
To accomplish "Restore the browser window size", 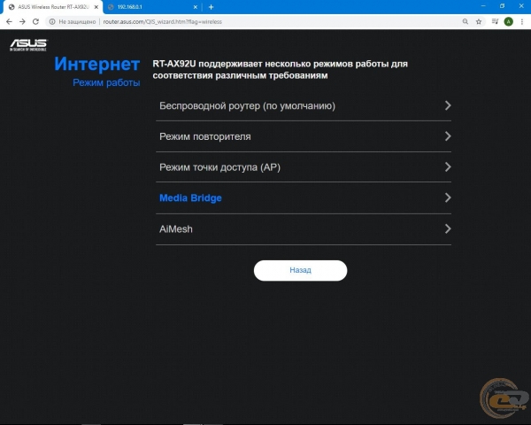I will pos(502,6).
